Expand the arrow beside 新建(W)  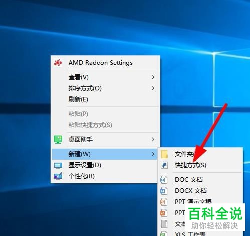[153, 154]
